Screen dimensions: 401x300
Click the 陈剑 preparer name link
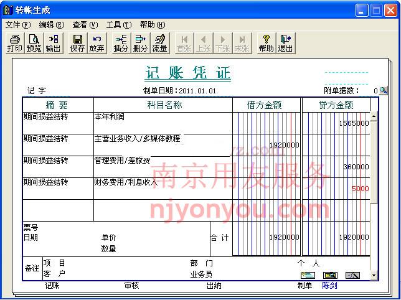coord(329,286)
